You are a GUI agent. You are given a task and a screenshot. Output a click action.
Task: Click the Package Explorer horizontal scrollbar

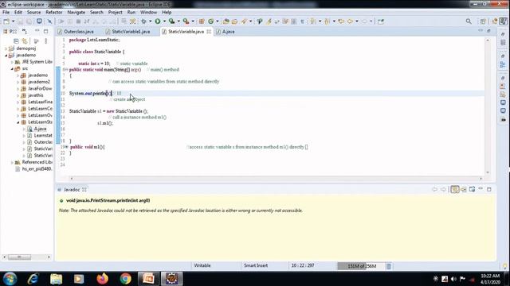pyautogui.click(x=19, y=257)
